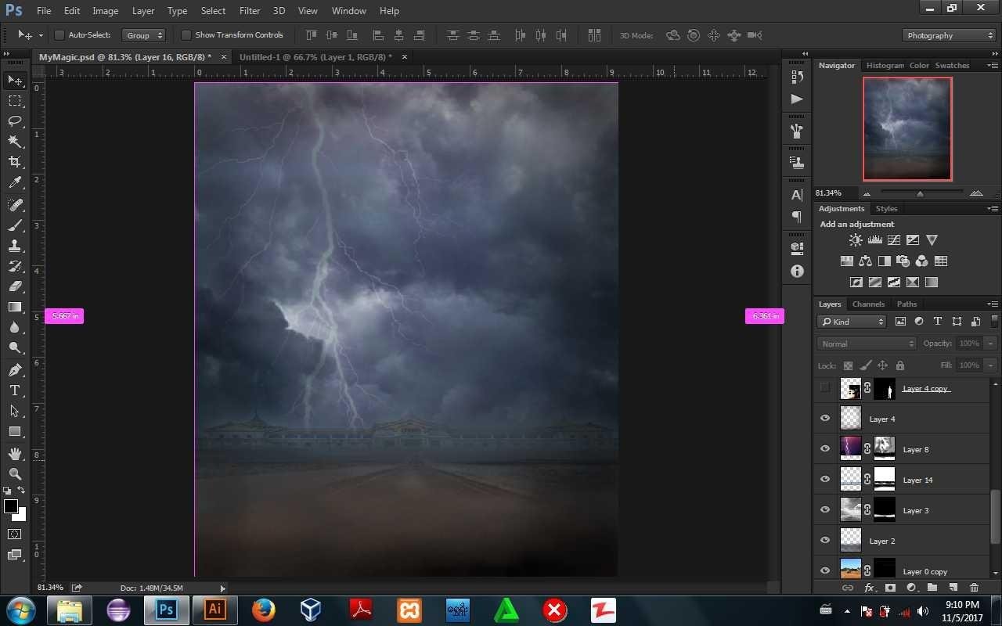
Task: Delete layer using trash icon
Action: click(x=974, y=588)
